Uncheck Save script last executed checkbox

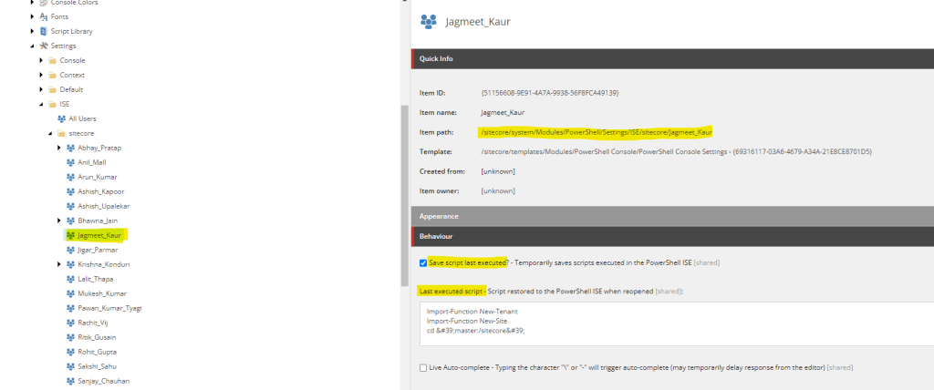[x=422, y=262]
